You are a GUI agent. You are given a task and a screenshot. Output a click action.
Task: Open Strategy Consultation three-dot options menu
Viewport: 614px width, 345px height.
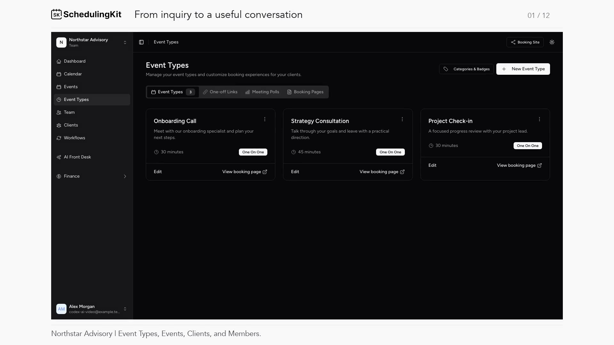click(402, 119)
